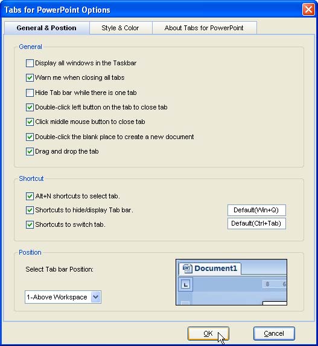Dismiss dialog with the Cancel button
318x346 pixels.
[274, 333]
